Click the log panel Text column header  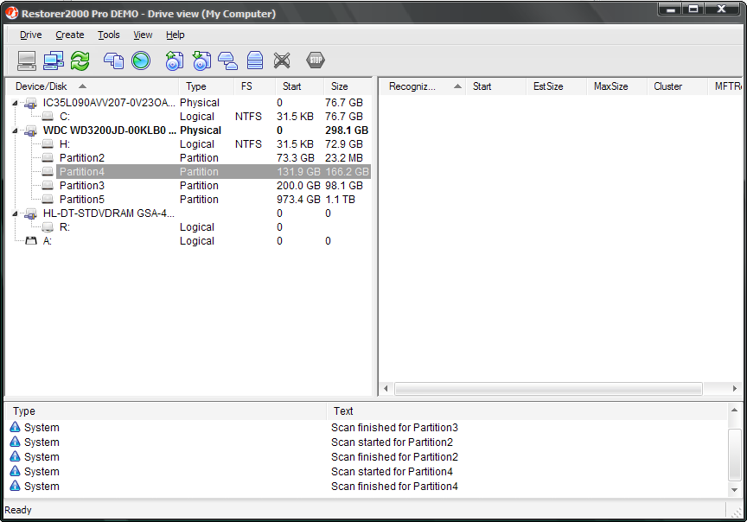[x=527, y=411]
